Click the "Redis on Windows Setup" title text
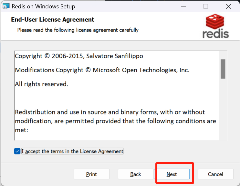Image resolution: width=240 pixels, height=186 pixels. [x=44, y=6]
